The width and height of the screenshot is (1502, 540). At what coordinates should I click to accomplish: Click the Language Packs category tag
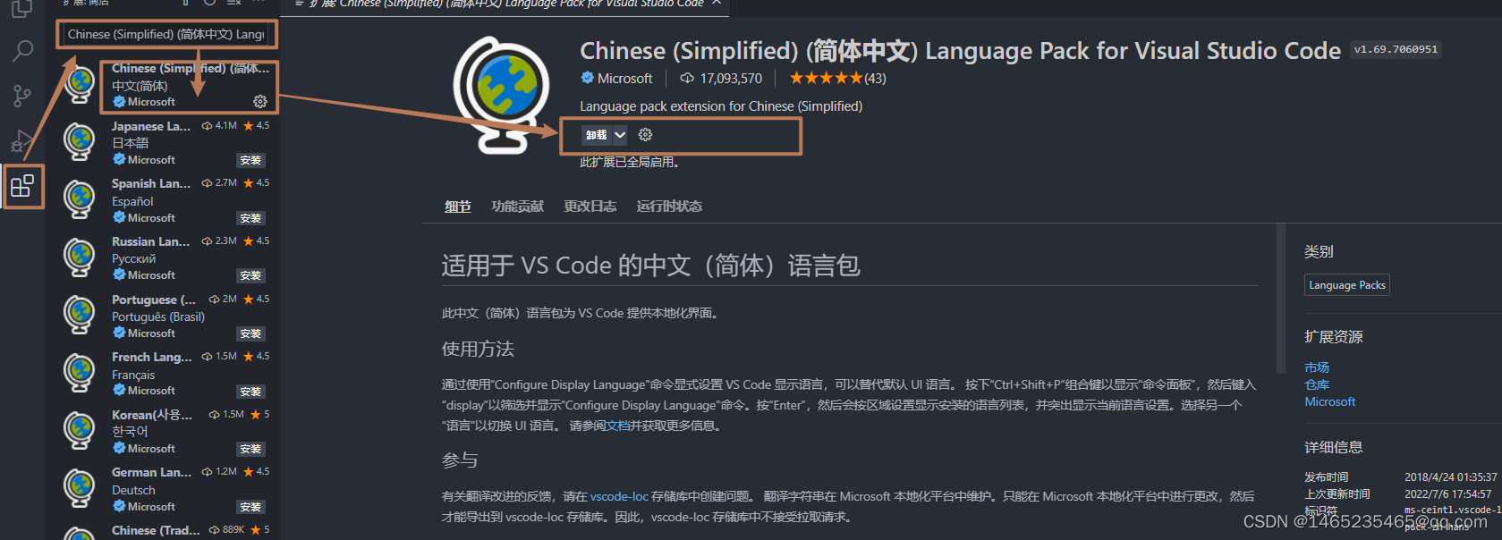pos(1346,285)
